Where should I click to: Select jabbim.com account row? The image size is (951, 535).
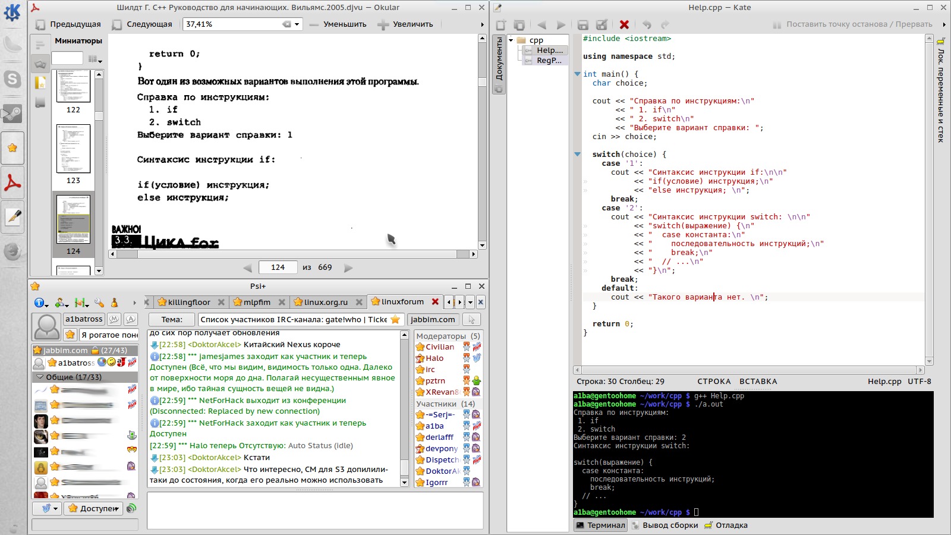pyautogui.click(x=85, y=350)
